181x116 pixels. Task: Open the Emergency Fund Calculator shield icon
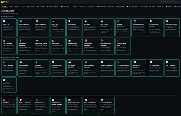102,41
